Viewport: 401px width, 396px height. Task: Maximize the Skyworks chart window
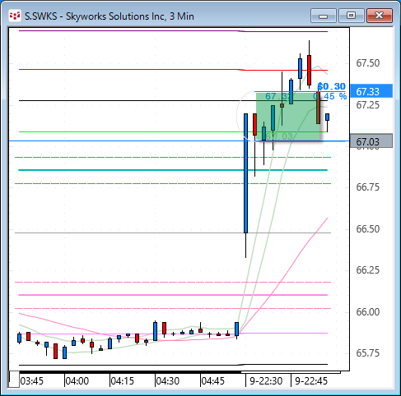coord(351,16)
